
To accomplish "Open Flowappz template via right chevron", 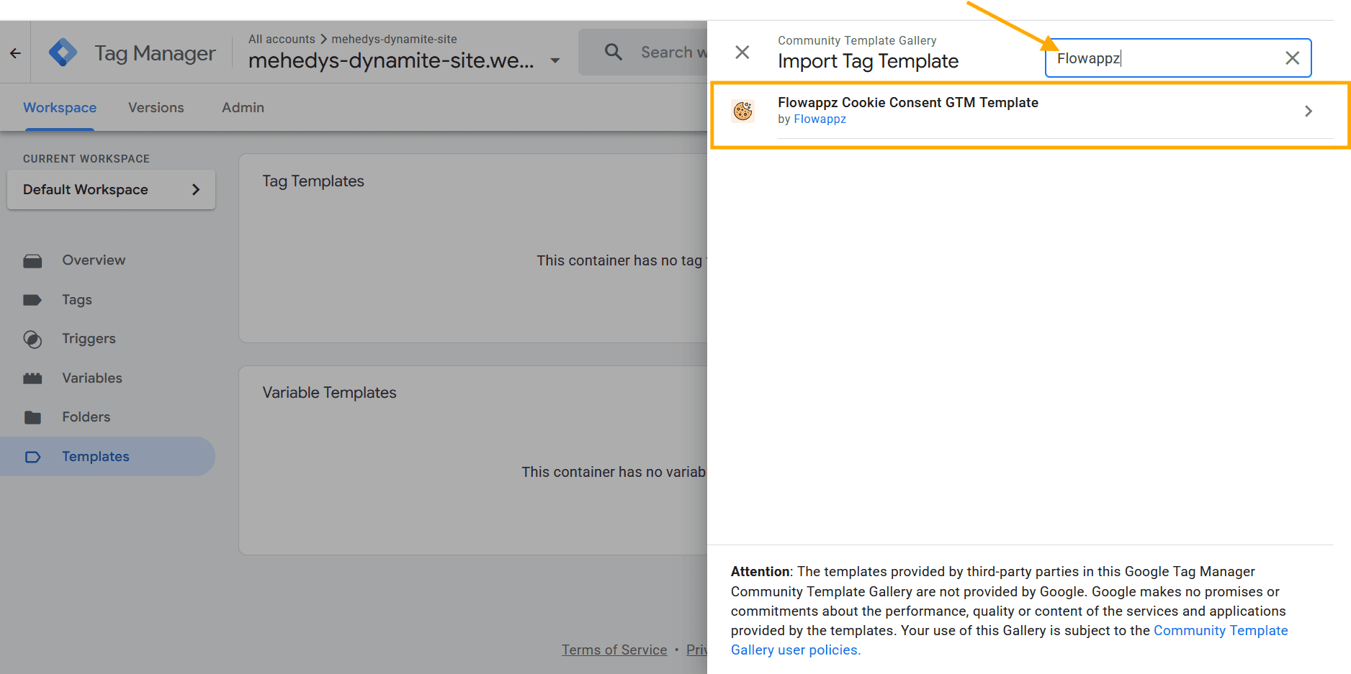I will click(x=1309, y=111).
